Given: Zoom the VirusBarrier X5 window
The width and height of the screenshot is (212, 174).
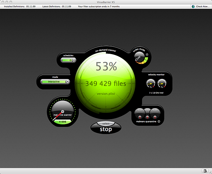Looking at the screenshot, I should 11,2.
